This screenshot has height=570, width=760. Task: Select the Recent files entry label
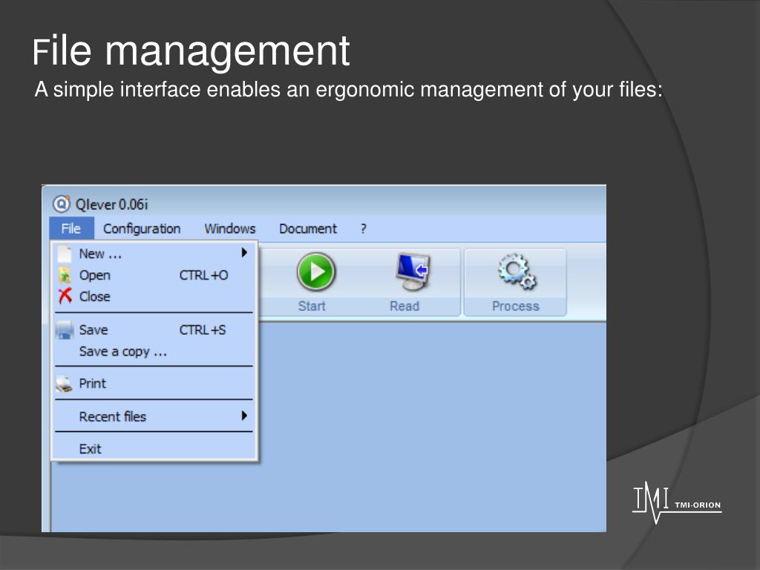113,417
